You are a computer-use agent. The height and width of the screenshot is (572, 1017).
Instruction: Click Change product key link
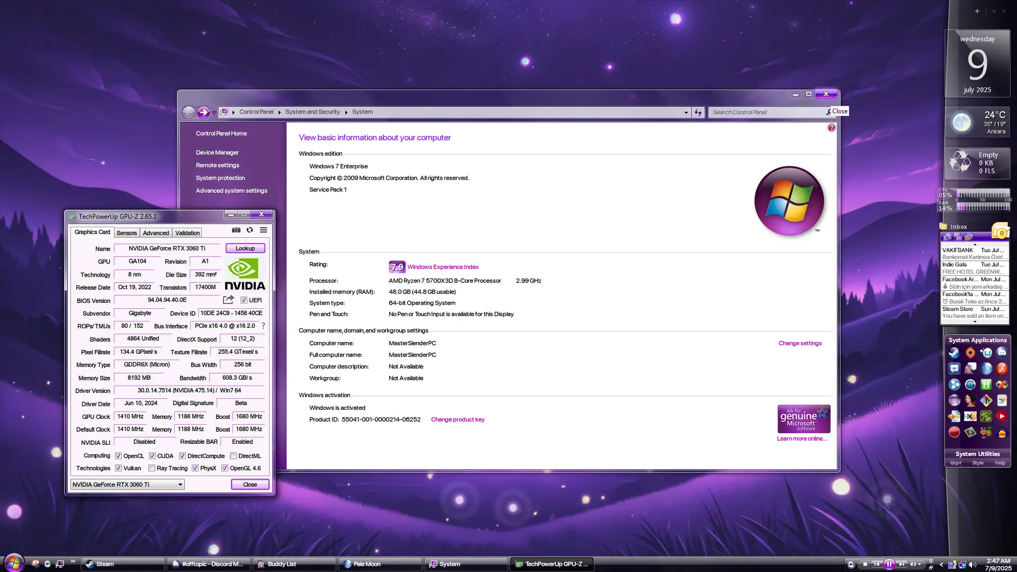tap(458, 419)
